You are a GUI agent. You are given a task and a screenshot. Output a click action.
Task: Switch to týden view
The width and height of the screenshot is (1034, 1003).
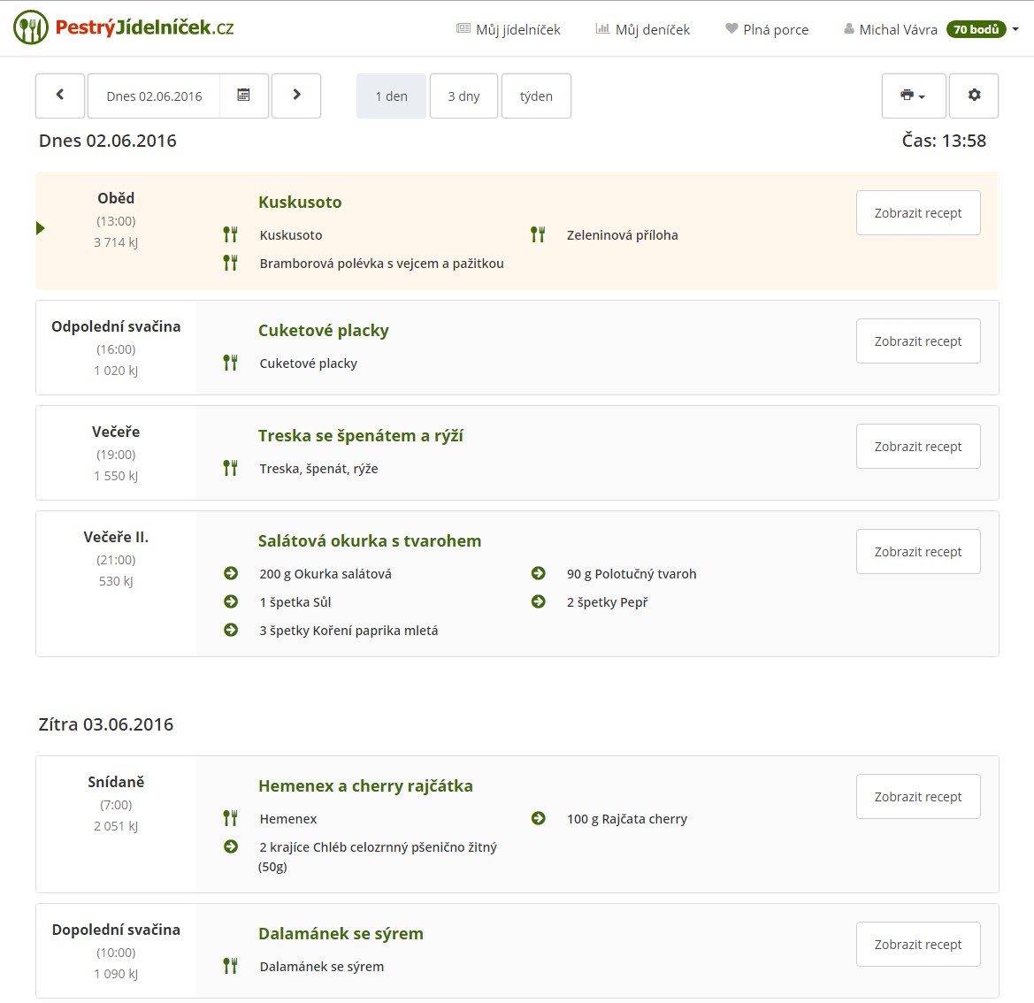click(x=536, y=96)
